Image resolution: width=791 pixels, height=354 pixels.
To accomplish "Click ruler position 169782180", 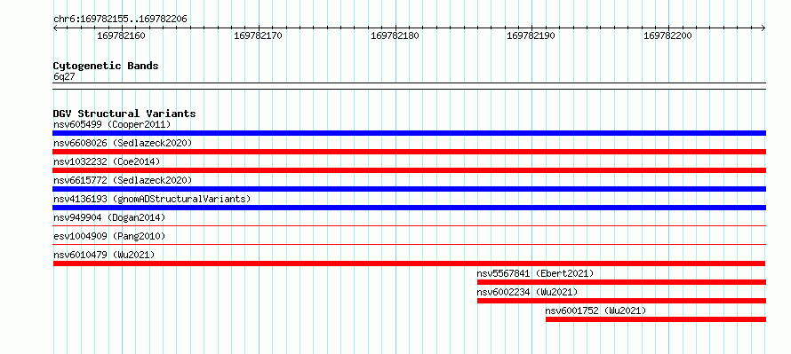I will [x=395, y=35].
